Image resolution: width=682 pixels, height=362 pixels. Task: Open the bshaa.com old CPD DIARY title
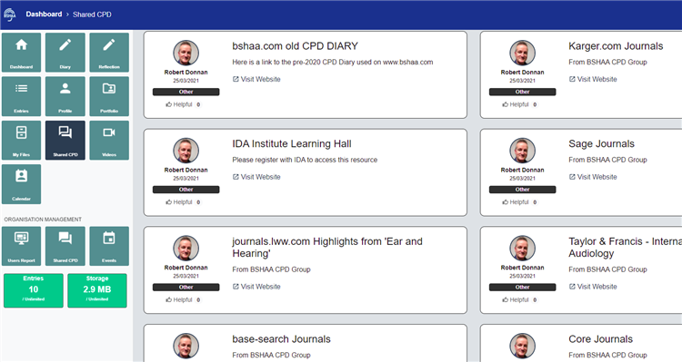click(295, 46)
